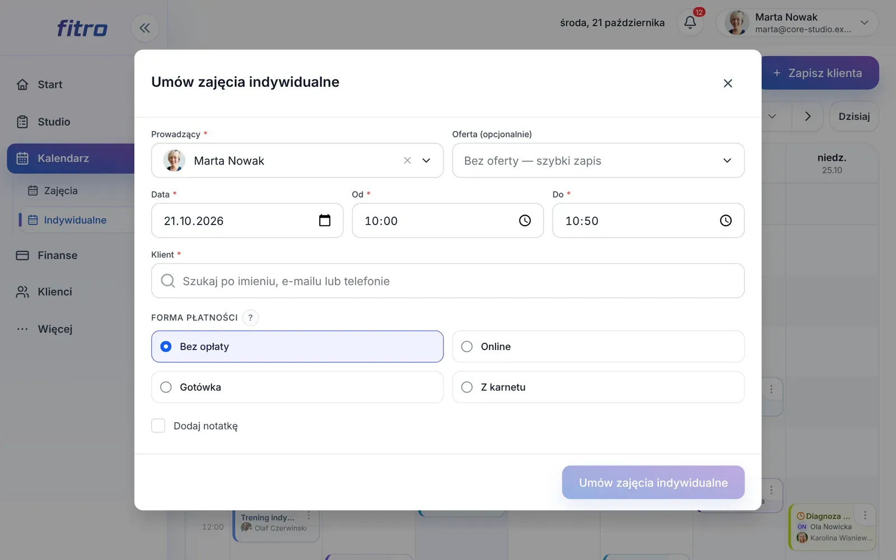Clear selected instructor Marta Nowak
Image resolution: width=896 pixels, height=560 pixels.
tap(407, 161)
